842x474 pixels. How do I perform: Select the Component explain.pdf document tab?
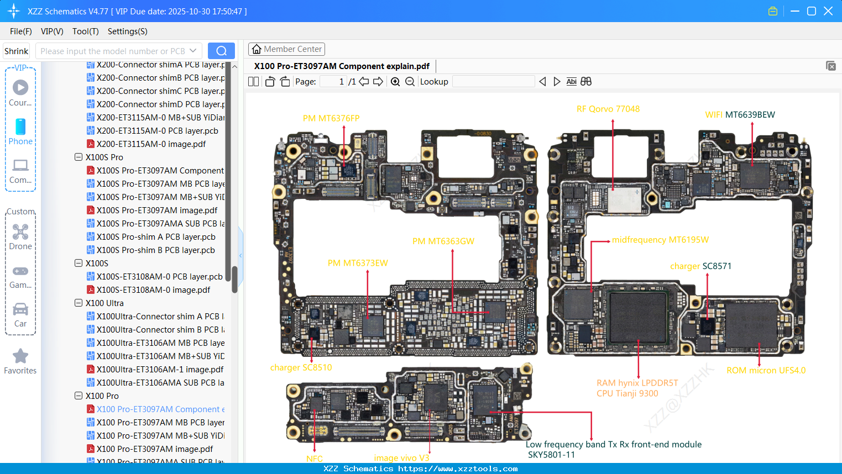(341, 66)
